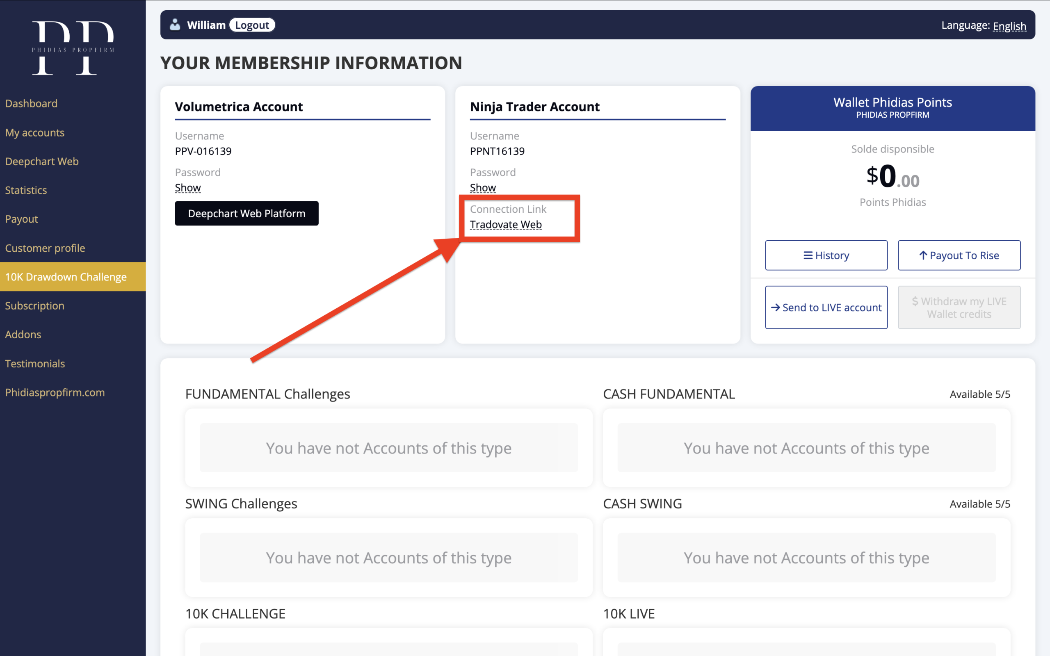
Task: Click the 10K CHALLENGE heading
Action: pos(235,614)
